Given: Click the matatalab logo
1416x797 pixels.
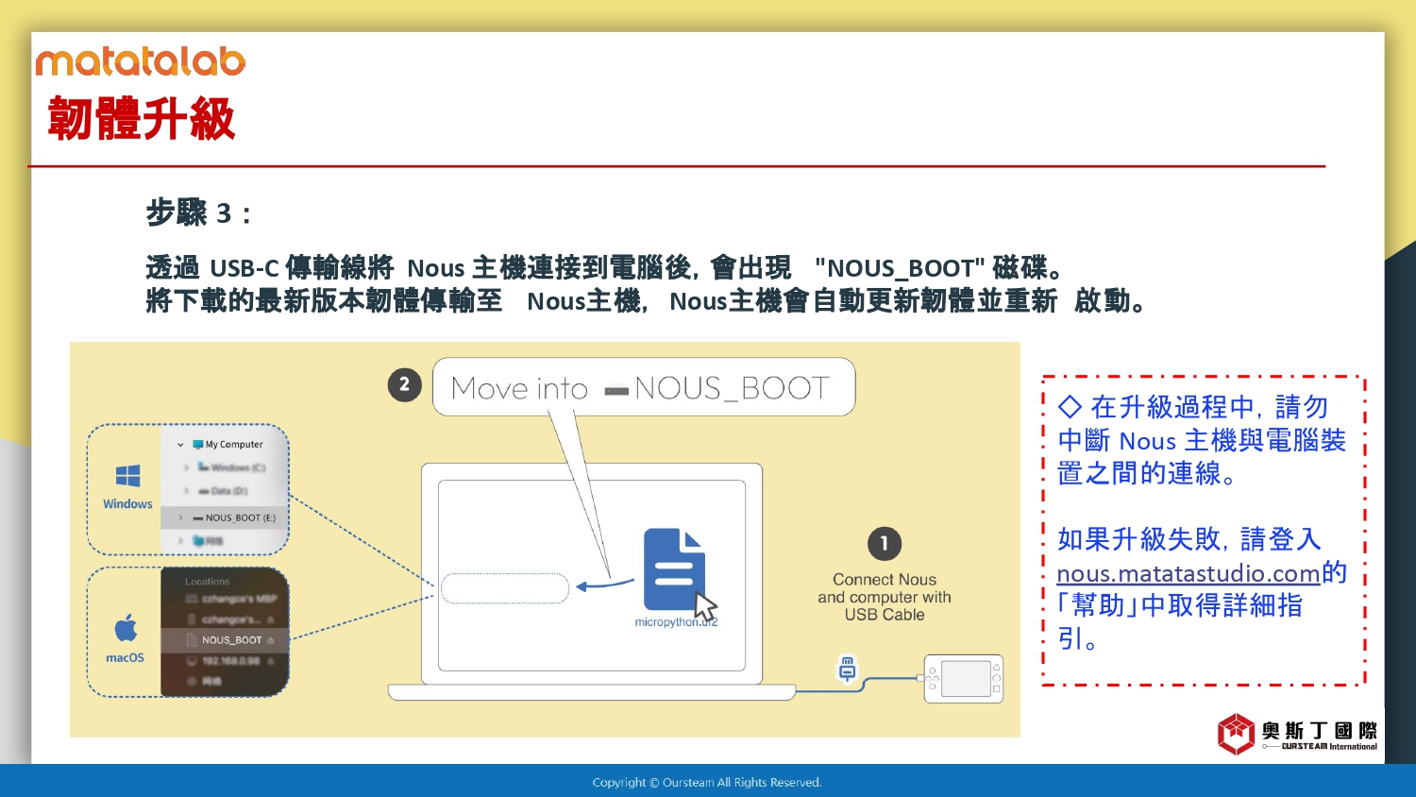Looking at the screenshot, I should coord(141,62).
